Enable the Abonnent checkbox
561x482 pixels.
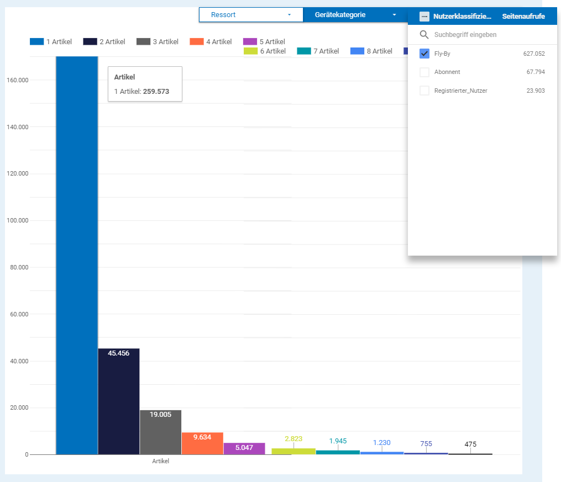(424, 72)
